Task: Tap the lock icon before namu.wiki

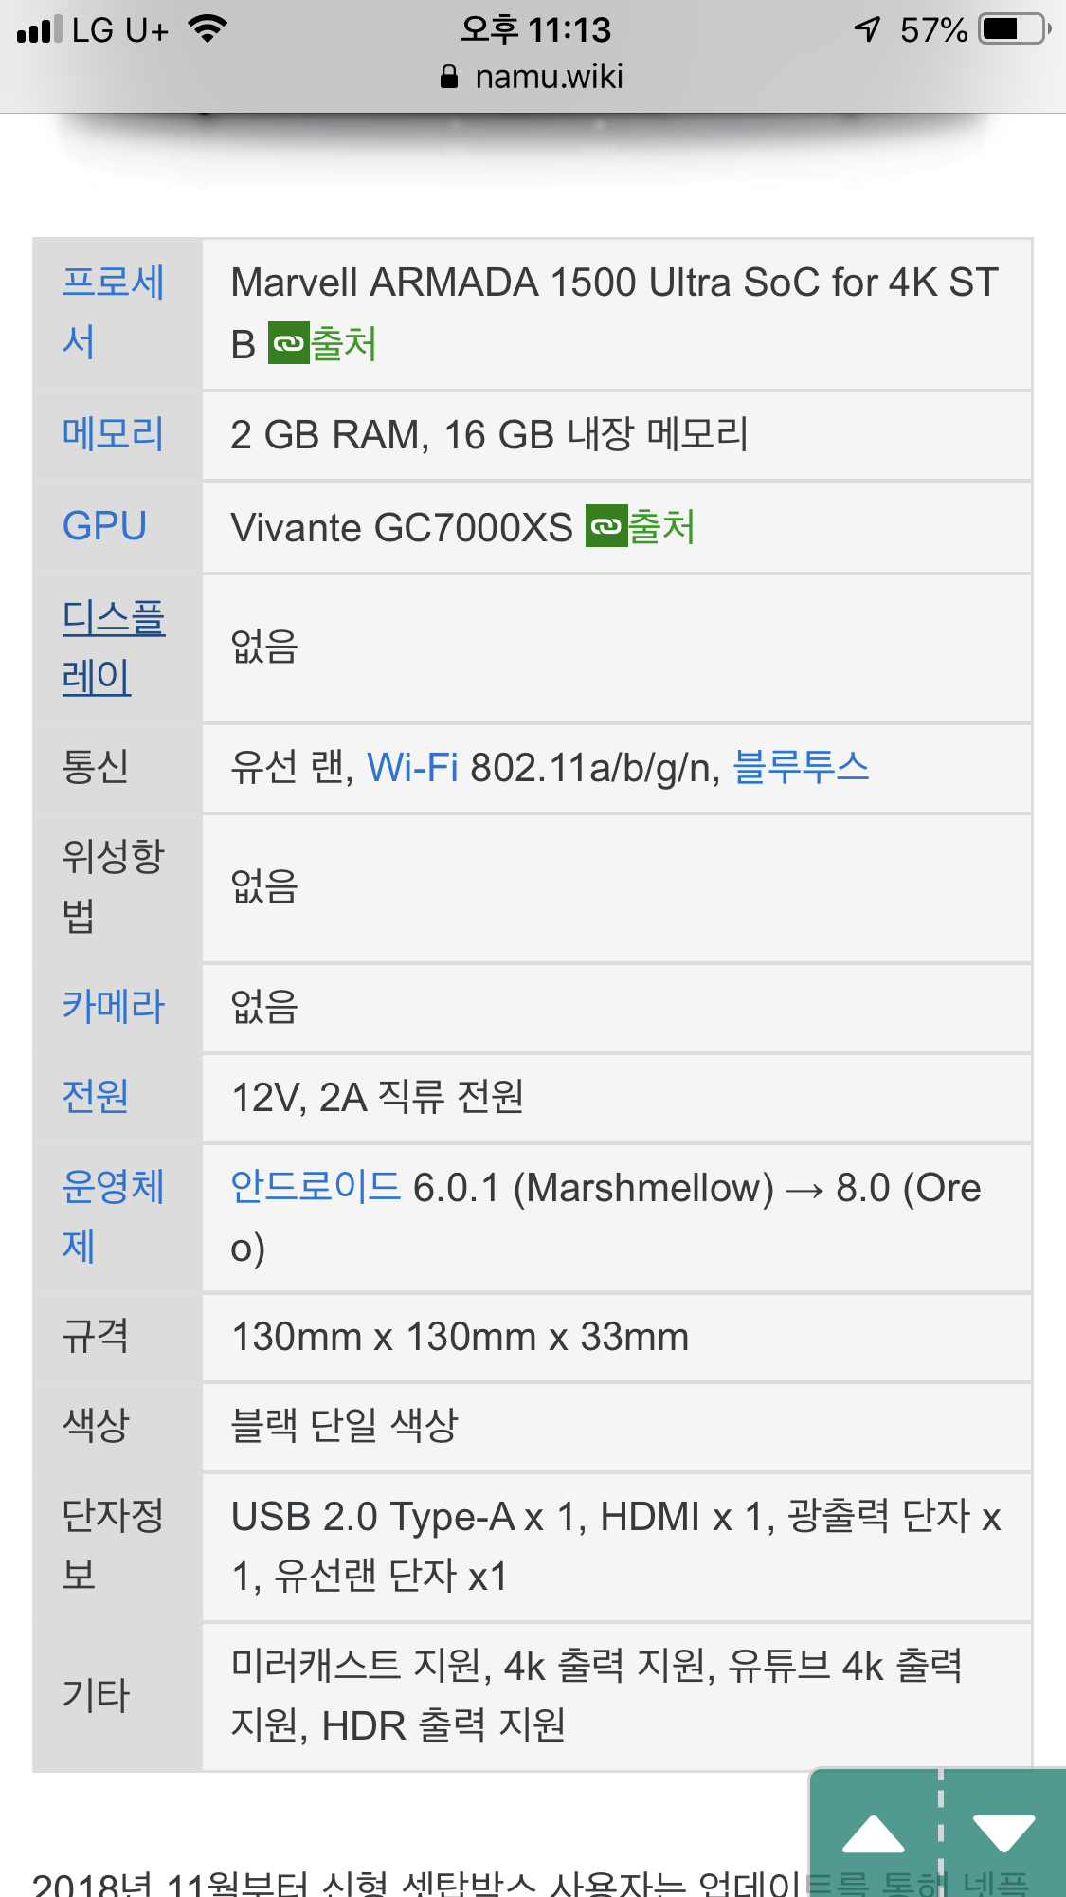Action: click(x=449, y=77)
